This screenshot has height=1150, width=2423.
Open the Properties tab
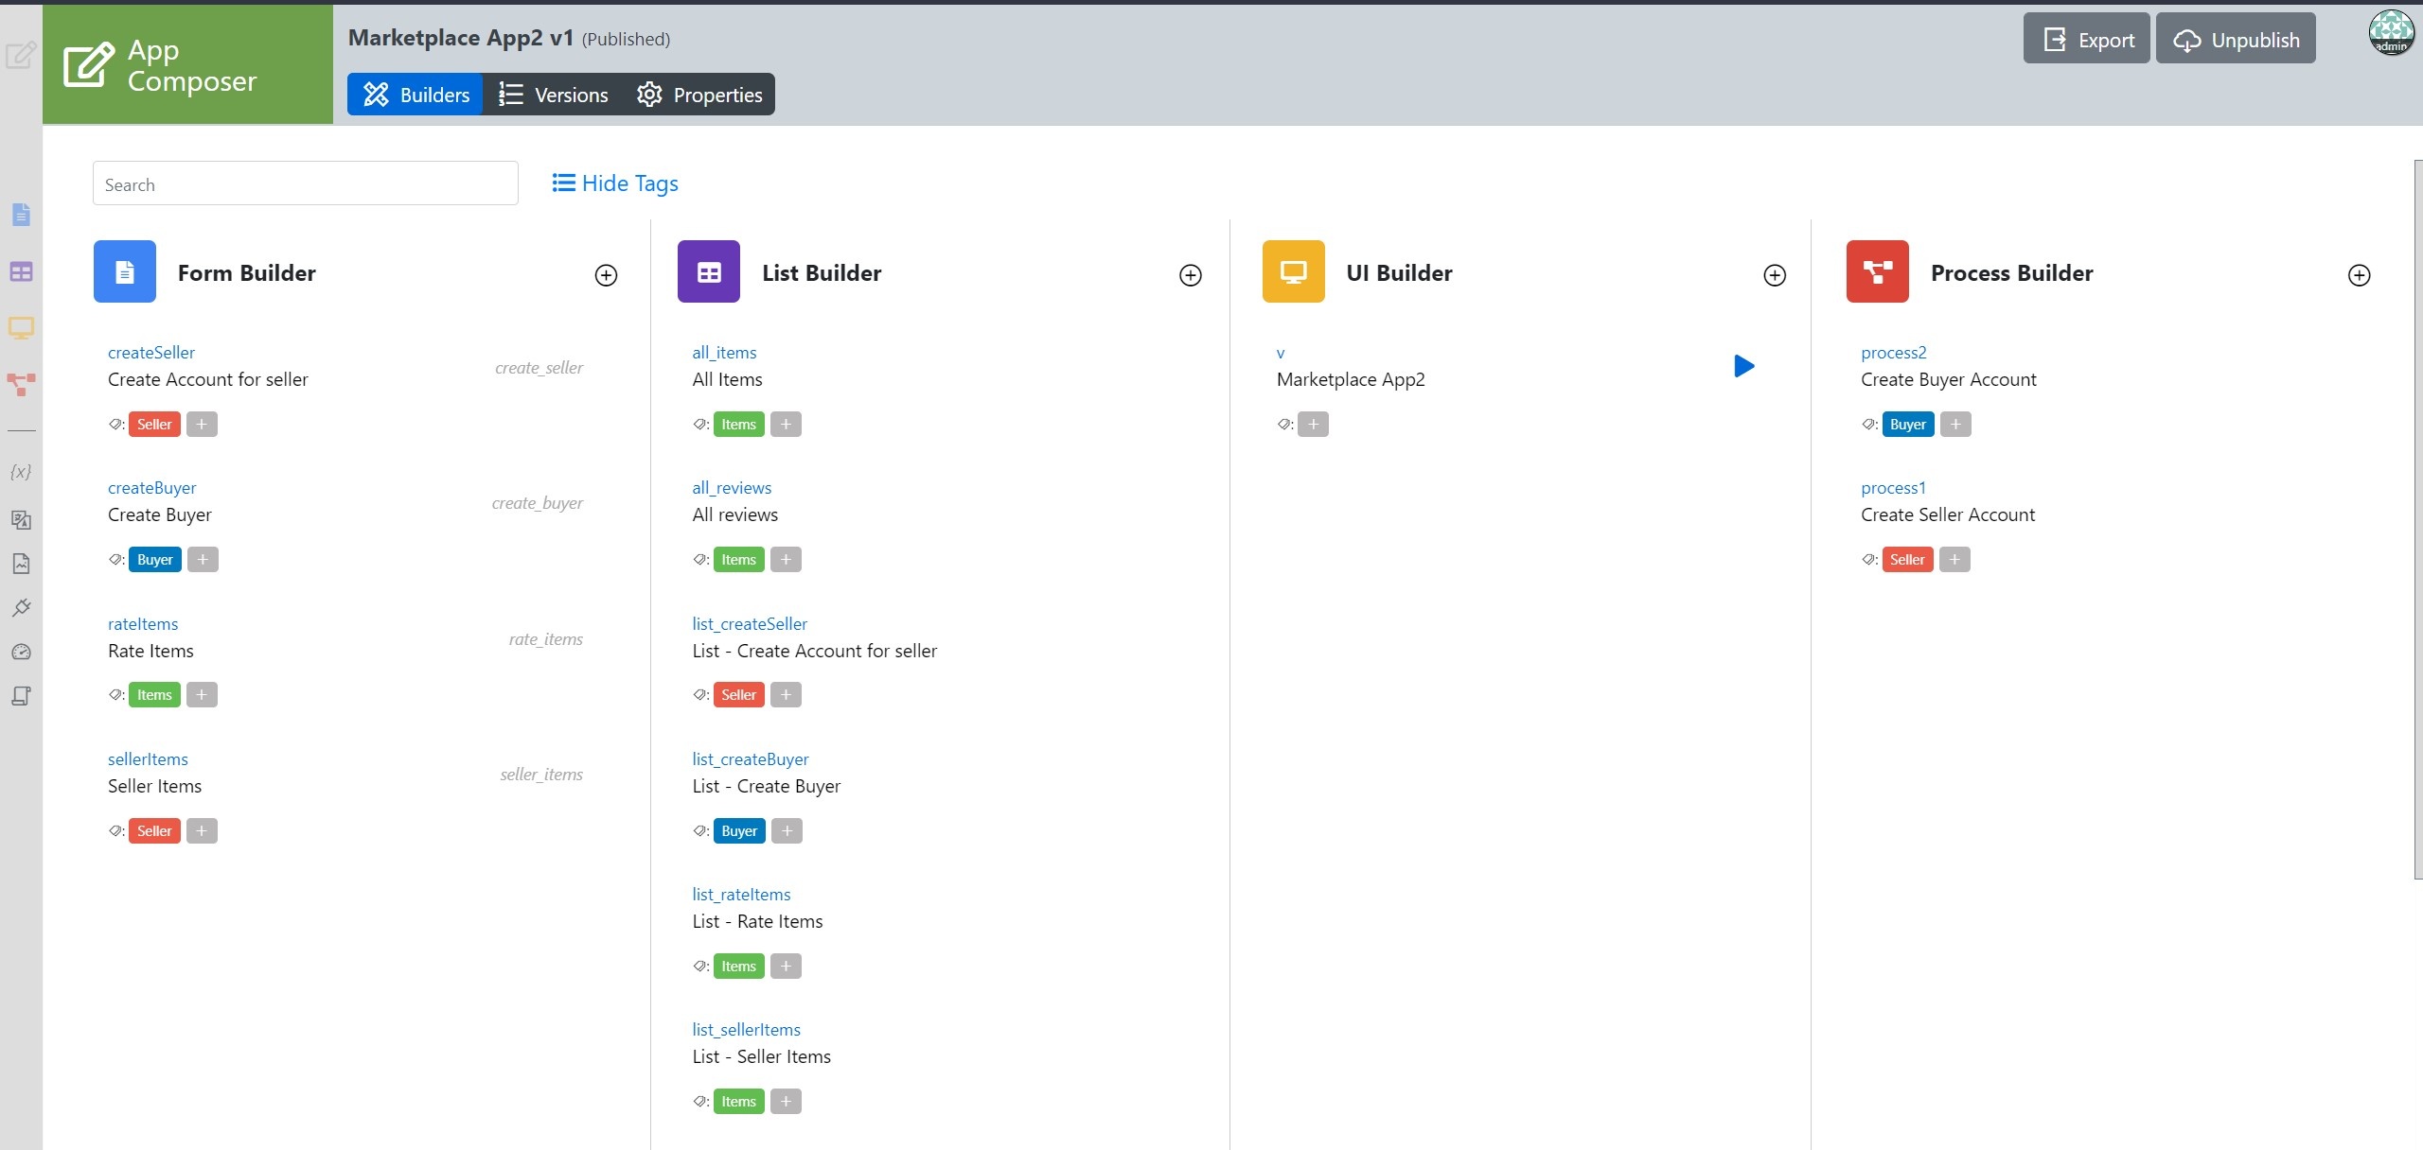(699, 95)
